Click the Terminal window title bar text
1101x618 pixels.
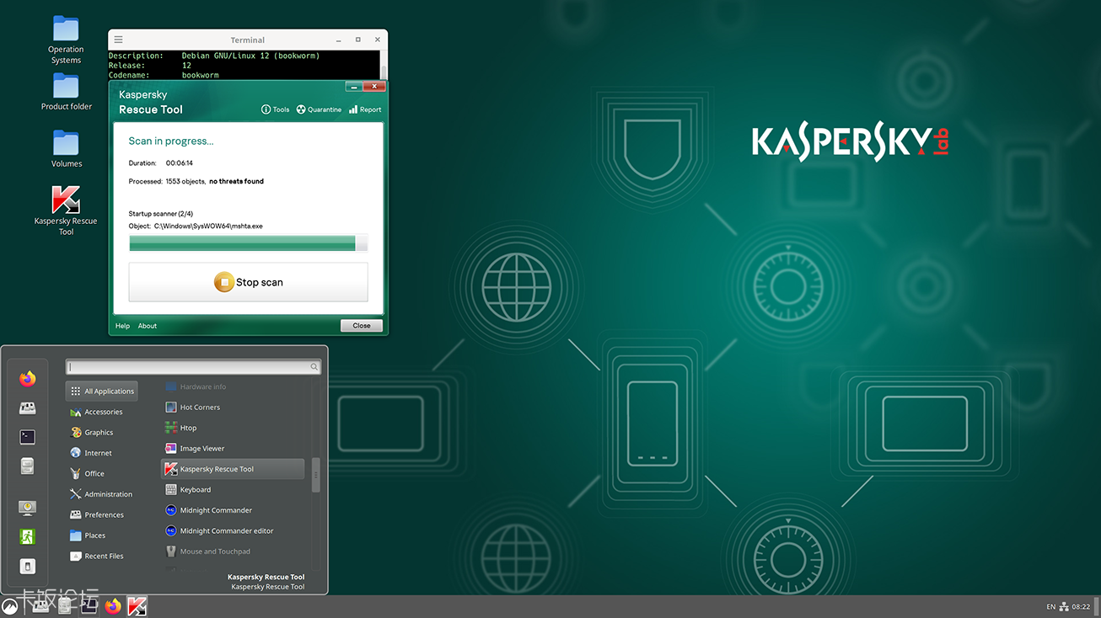click(248, 40)
